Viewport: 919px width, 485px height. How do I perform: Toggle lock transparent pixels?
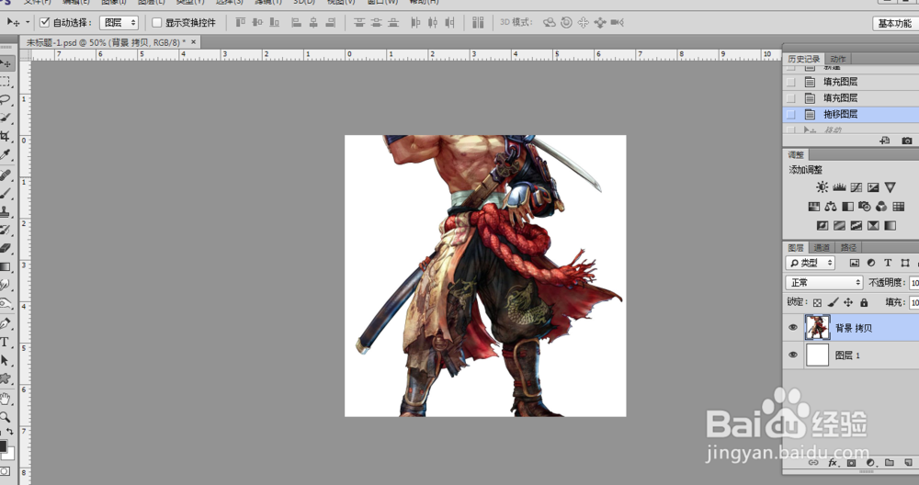click(x=818, y=303)
